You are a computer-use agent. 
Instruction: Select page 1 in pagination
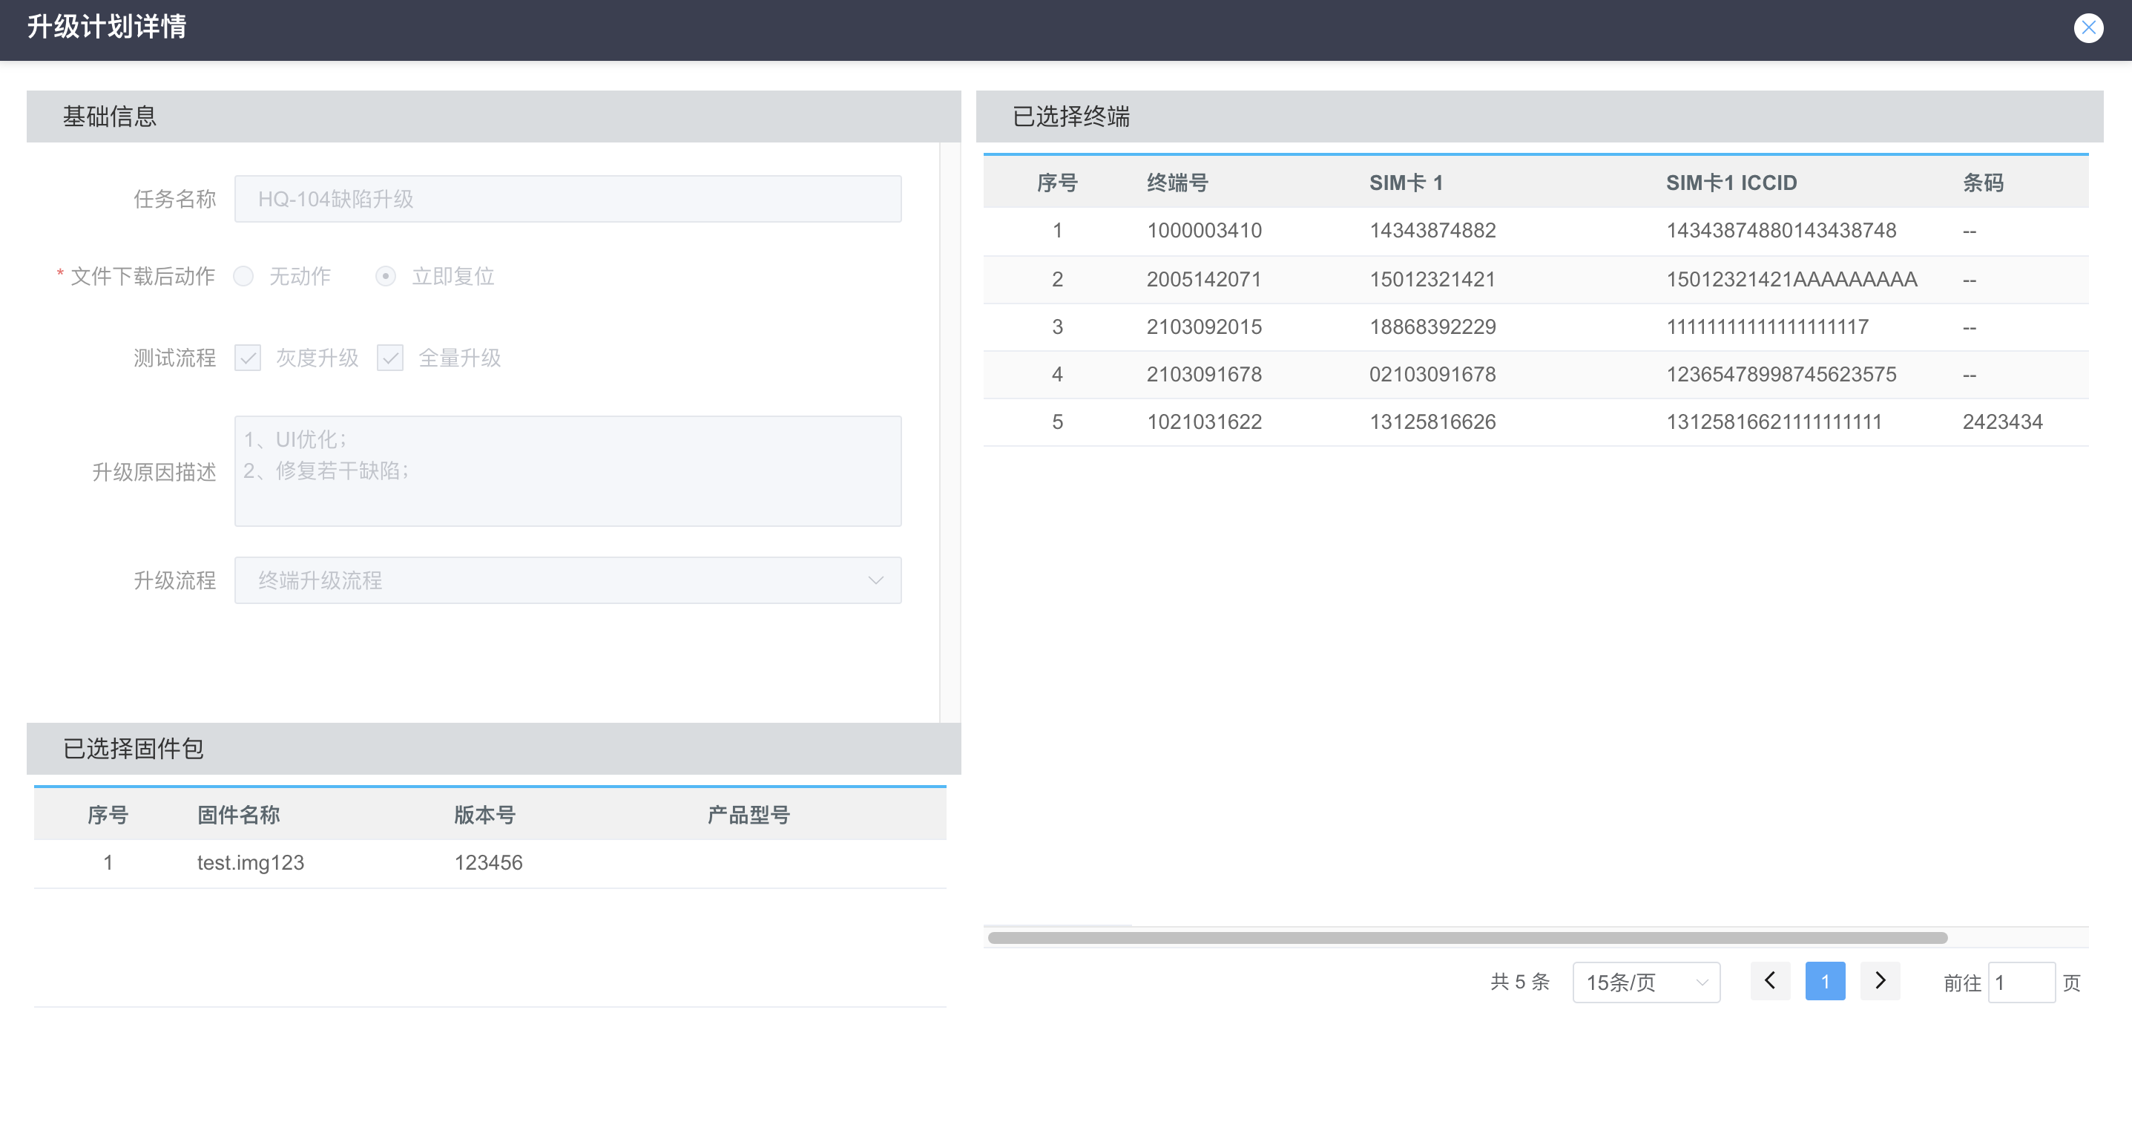click(x=1825, y=981)
